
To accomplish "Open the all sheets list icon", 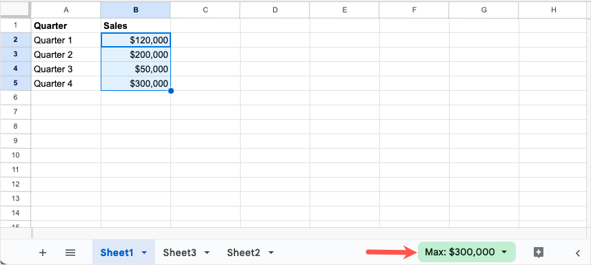I will (70, 253).
